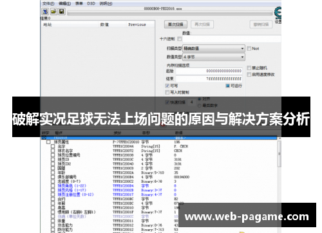This screenshot has width=322, height=233.
Task: Open the process selector computer icon
Action: tap(45, 12)
